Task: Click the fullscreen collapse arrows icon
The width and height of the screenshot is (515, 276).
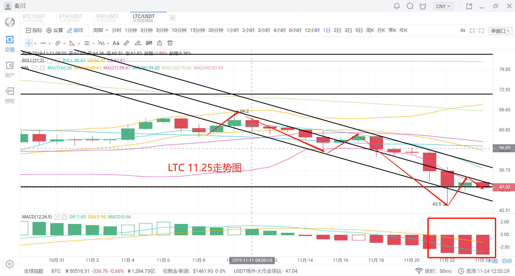Action: tap(472, 31)
